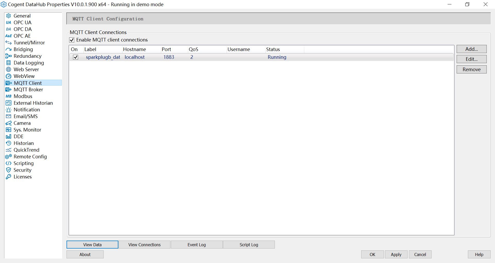Click the View Connections button
This screenshot has width=495, height=263.
click(144, 245)
